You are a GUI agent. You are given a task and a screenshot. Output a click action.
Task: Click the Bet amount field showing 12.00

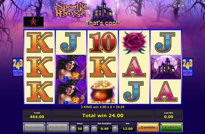coord(128,129)
